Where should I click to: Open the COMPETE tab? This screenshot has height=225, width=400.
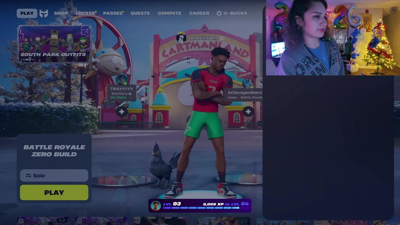coord(169,13)
